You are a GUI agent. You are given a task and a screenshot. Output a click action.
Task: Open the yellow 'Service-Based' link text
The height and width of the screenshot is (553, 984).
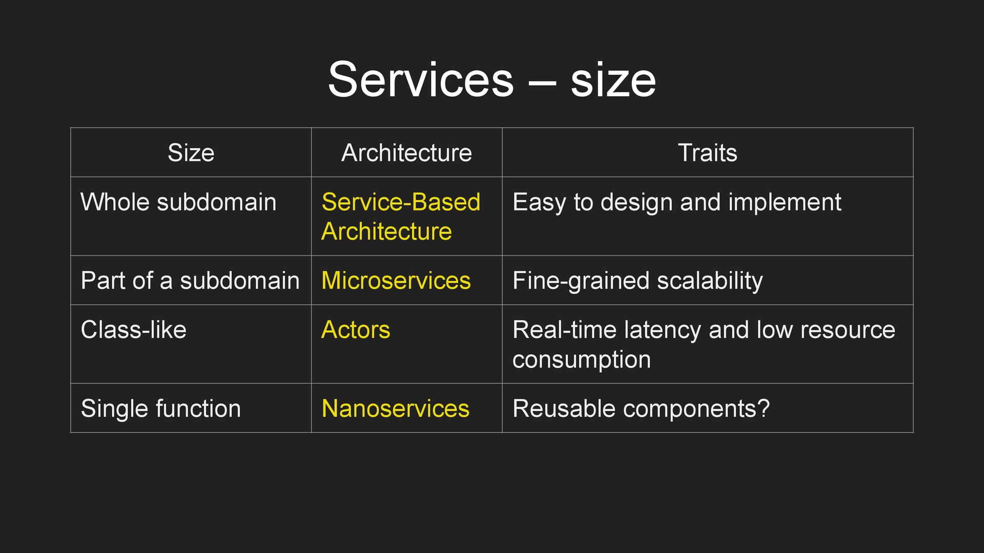click(401, 202)
